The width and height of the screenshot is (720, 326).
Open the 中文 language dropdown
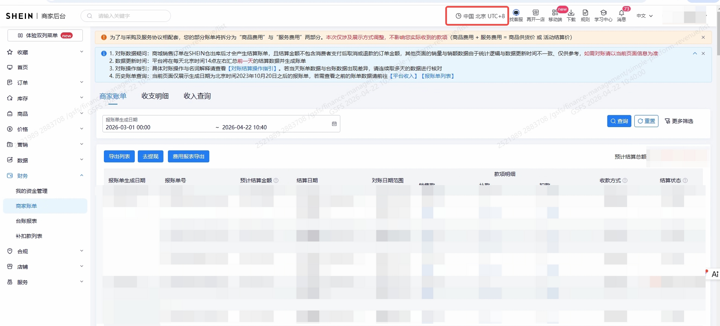[644, 16]
